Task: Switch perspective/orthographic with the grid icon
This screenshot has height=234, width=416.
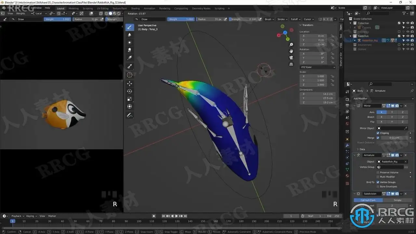Action: (x=291, y=64)
